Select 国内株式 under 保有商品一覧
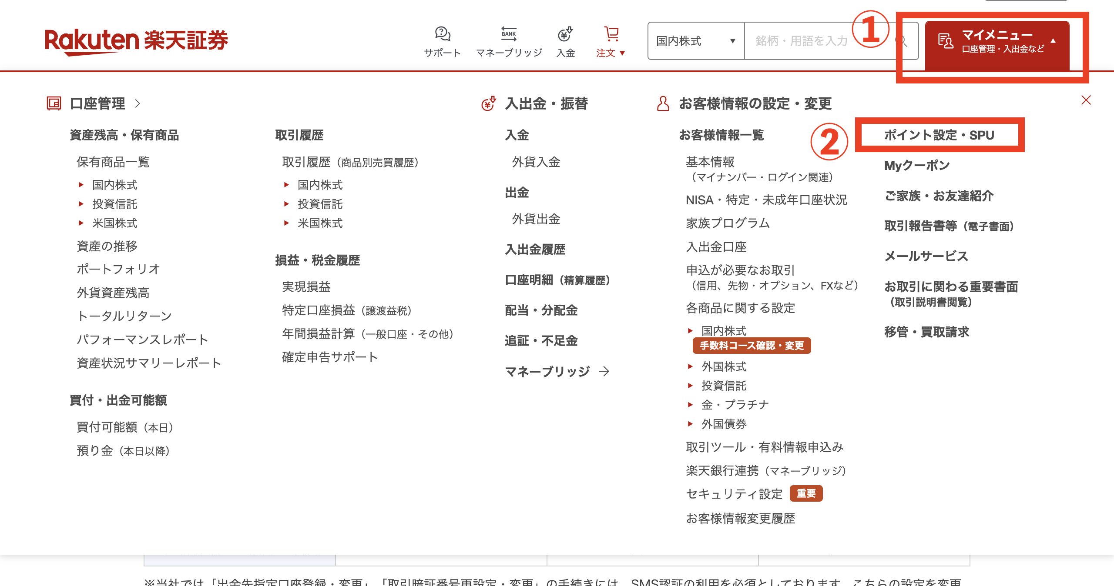Viewport: 1114px width, 586px height. [x=115, y=185]
